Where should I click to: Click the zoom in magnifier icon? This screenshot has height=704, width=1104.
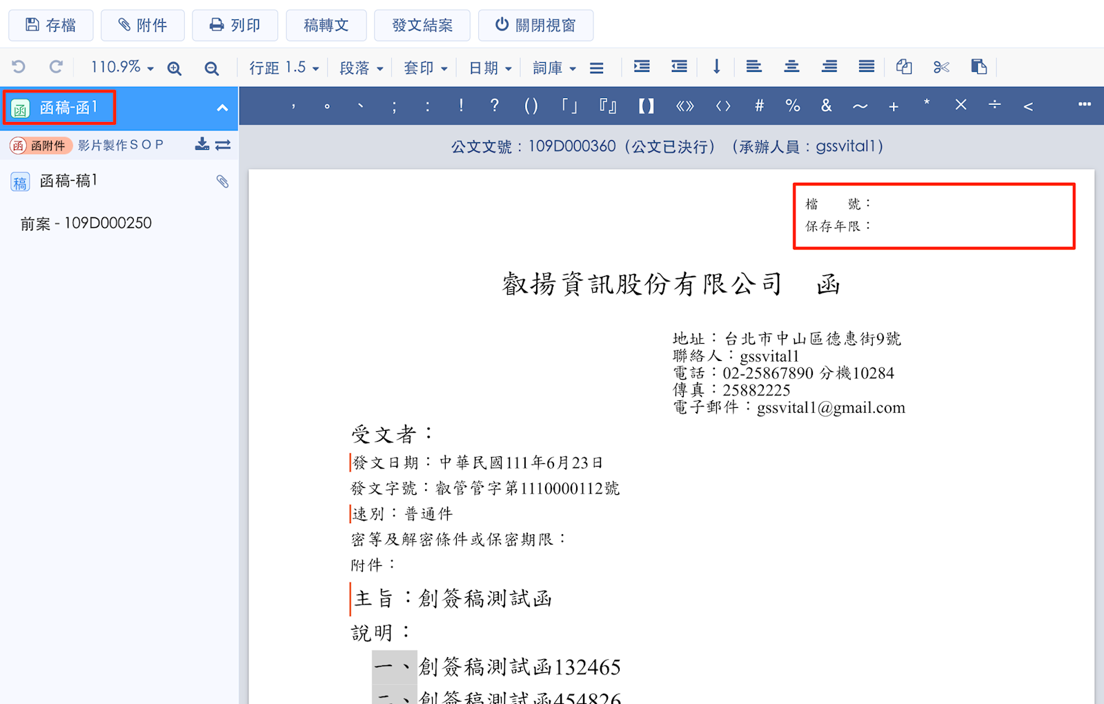174,68
